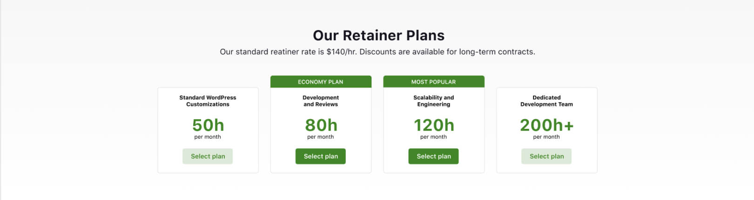Click the 50h hours figure
The width and height of the screenshot is (754, 200).
pos(208,125)
